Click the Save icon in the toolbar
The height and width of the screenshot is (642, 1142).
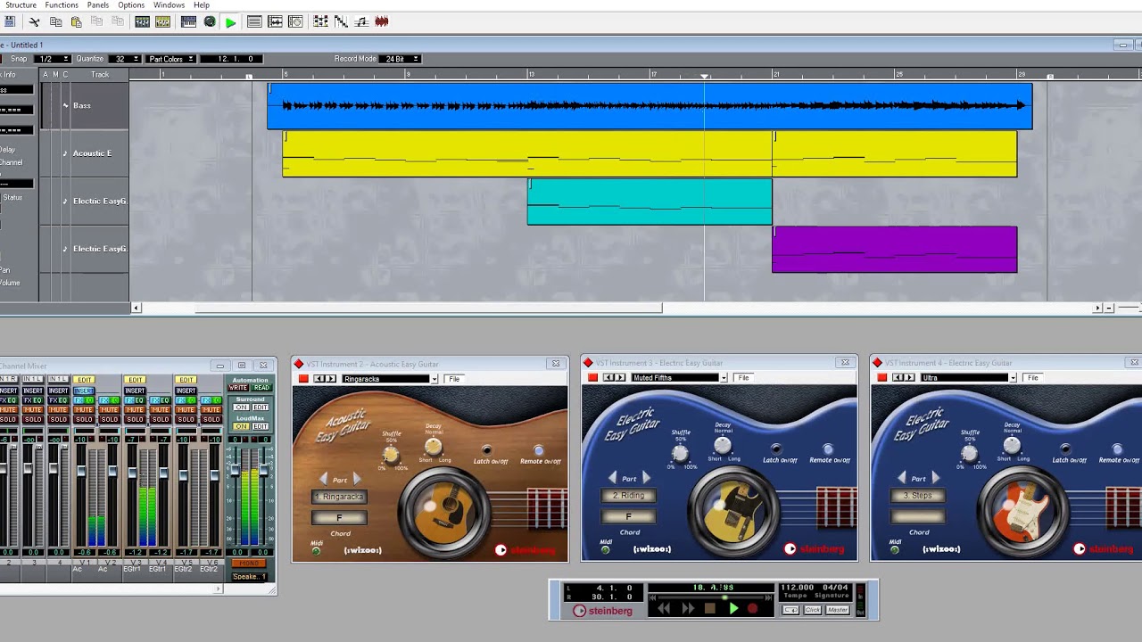[9, 21]
